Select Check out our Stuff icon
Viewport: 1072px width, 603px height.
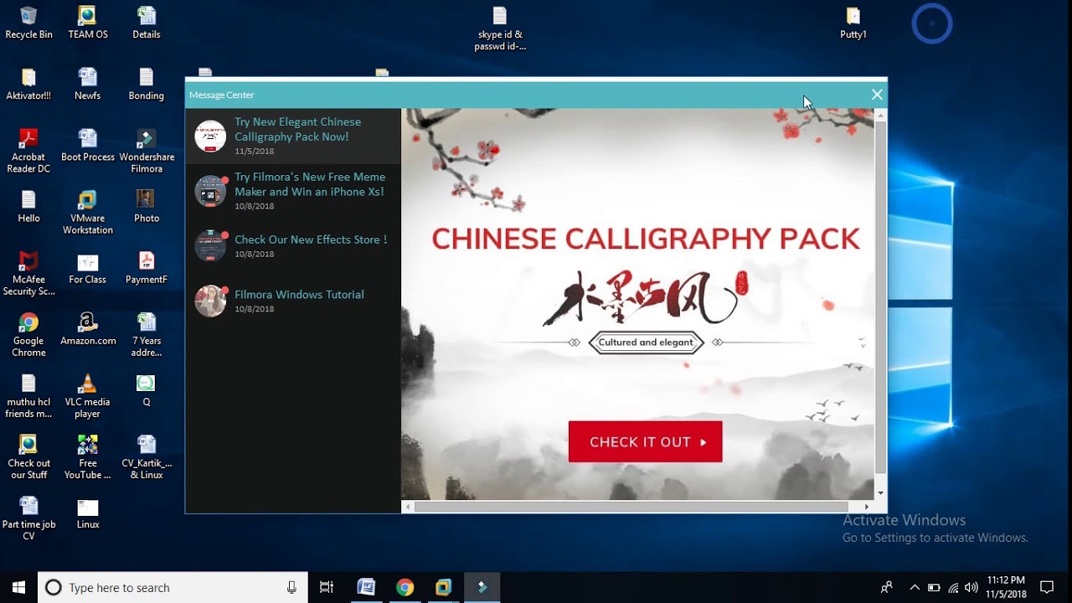click(28, 456)
